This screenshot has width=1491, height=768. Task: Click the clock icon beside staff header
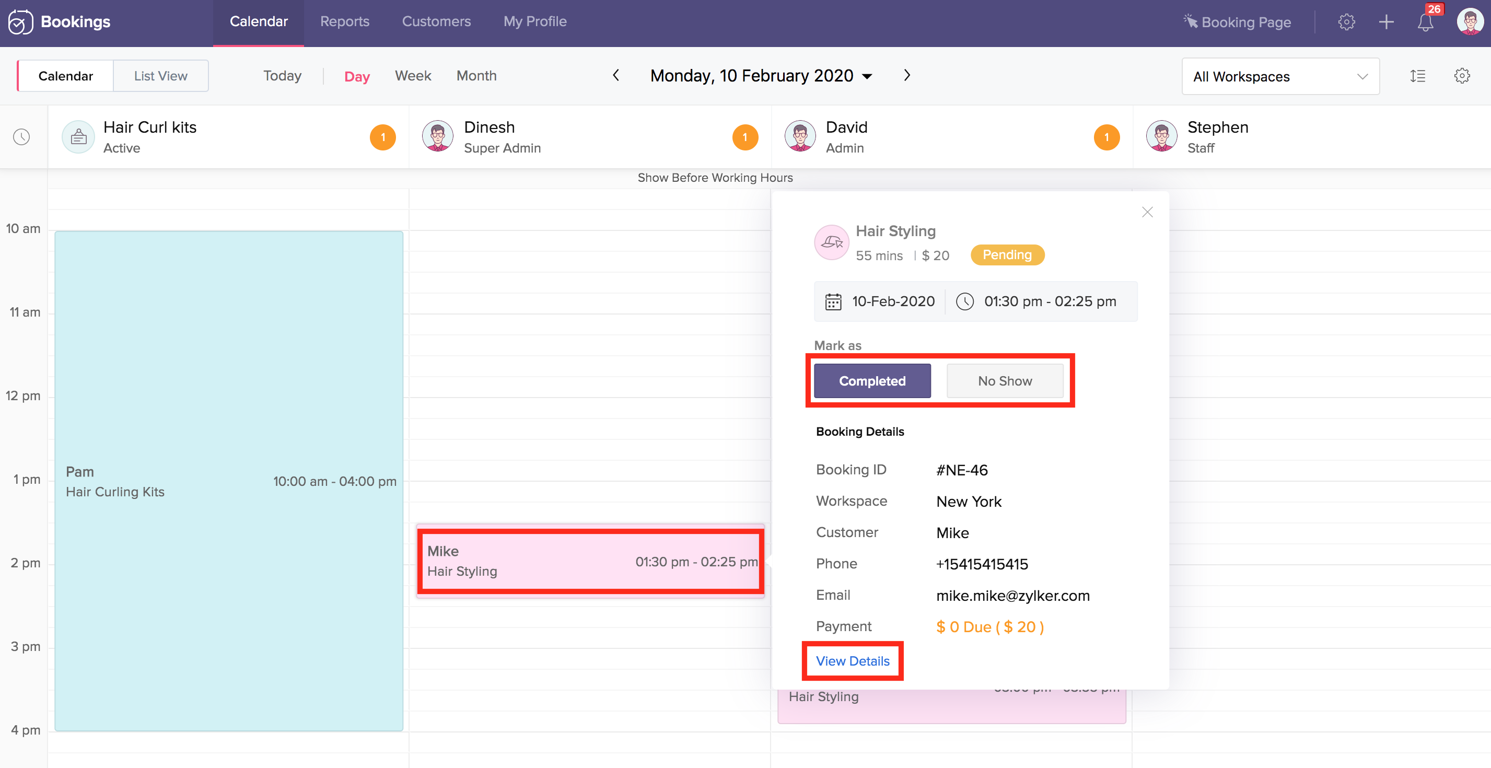[21, 137]
